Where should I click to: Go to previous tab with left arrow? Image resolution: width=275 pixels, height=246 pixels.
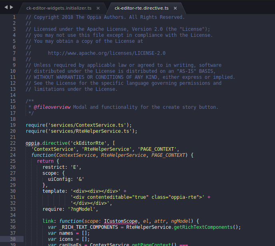pyautogui.click(x=6, y=7)
